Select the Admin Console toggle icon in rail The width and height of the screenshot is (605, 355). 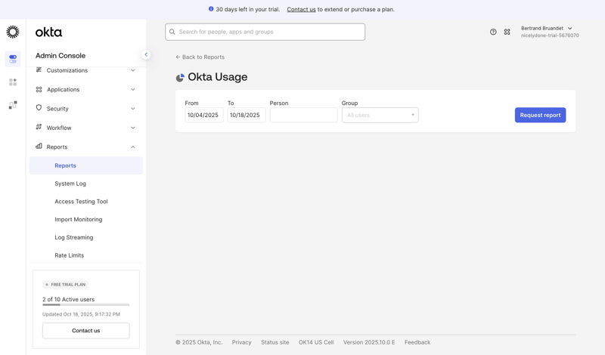pyautogui.click(x=13, y=59)
